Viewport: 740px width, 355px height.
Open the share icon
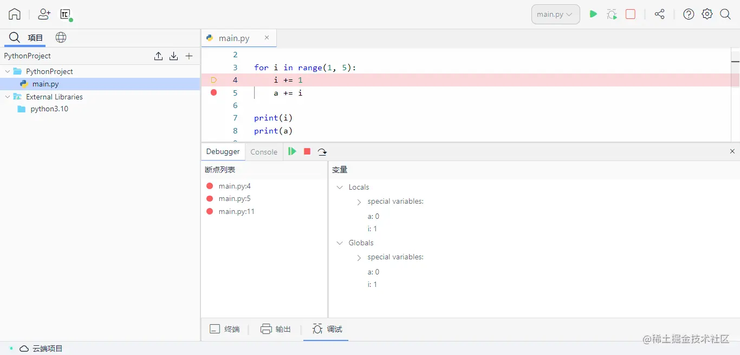(x=659, y=14)
